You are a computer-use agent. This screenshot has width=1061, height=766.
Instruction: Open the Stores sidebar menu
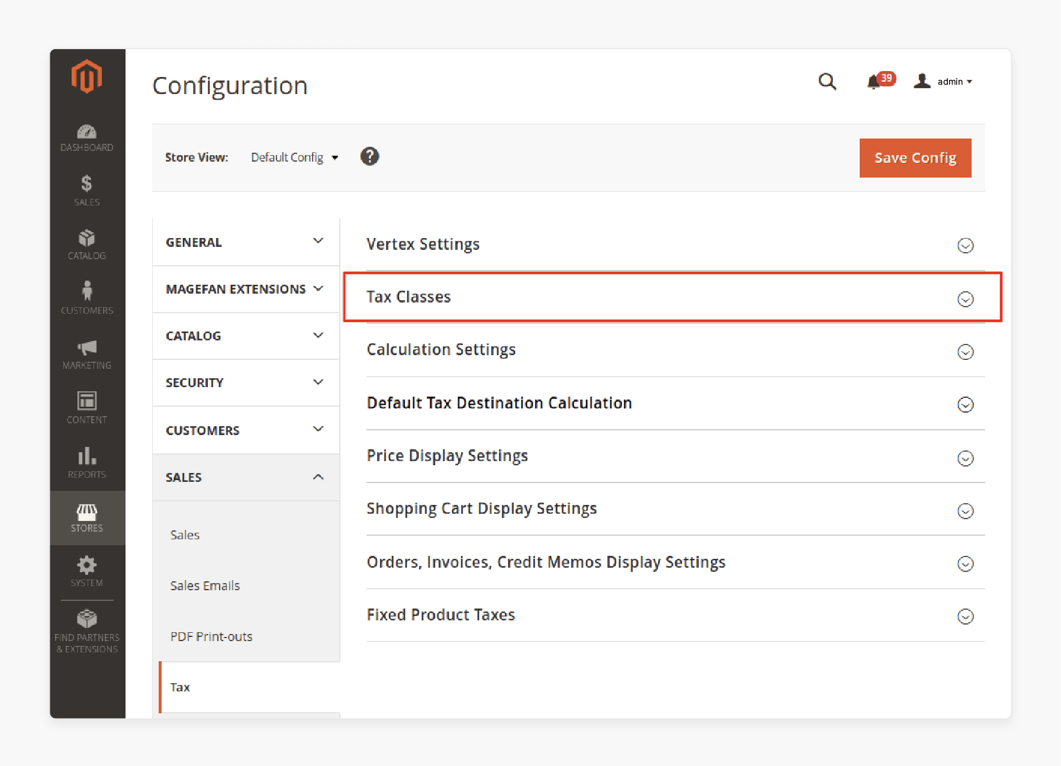[x=87, y=518]
